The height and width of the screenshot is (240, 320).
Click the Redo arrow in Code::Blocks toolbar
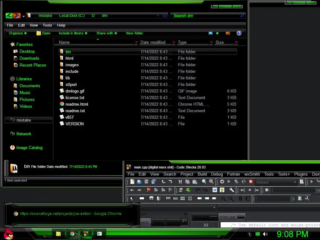pos(171,182)
